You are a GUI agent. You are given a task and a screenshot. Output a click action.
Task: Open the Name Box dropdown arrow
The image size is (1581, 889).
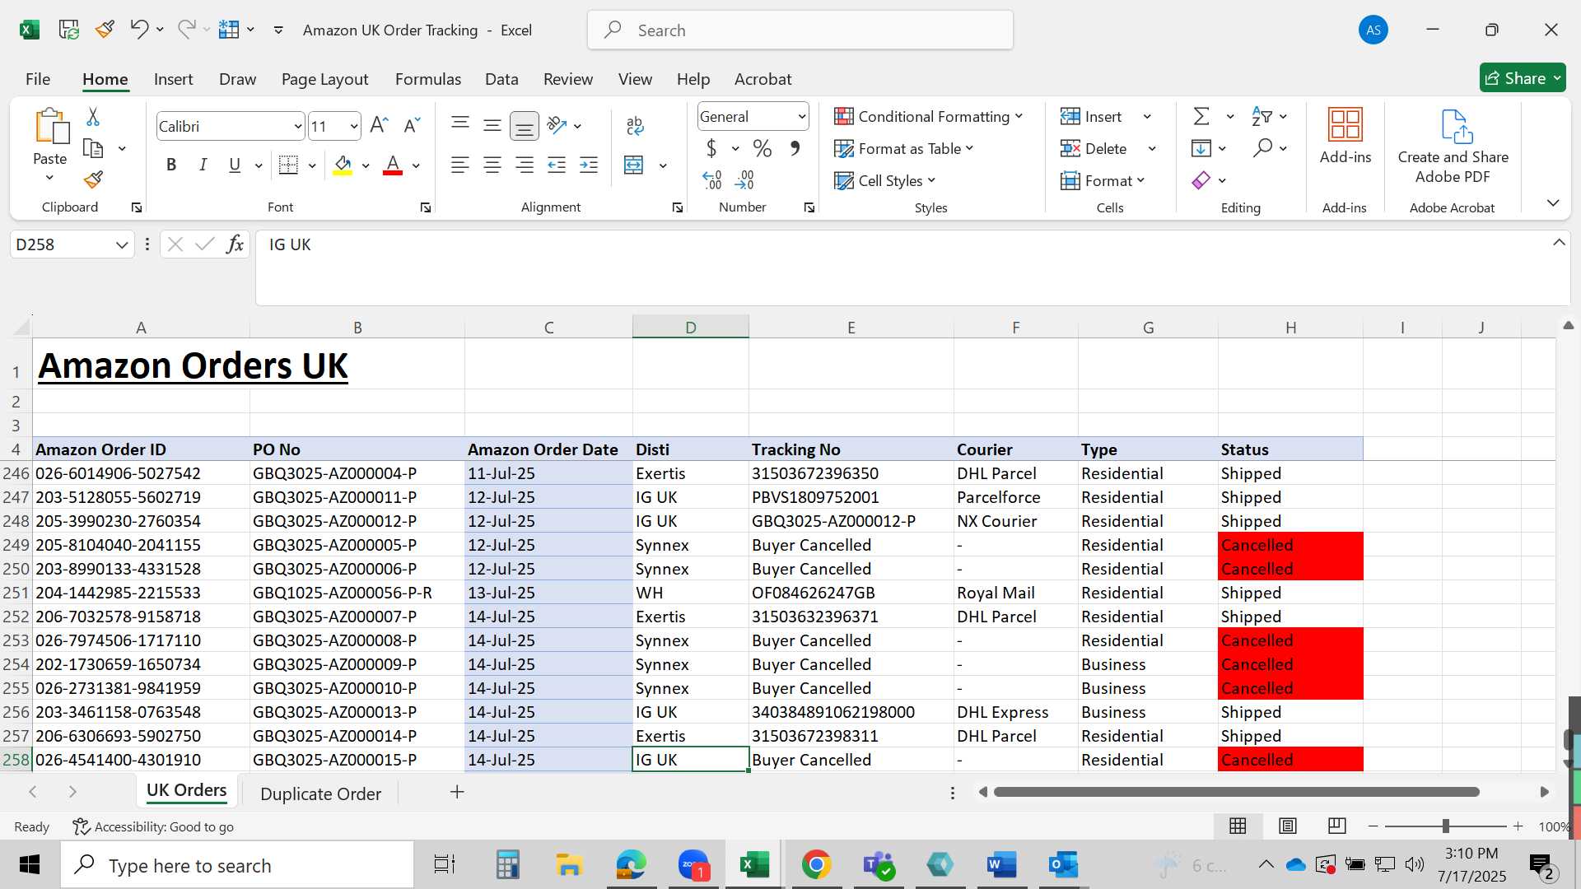[x=122, y=244]
